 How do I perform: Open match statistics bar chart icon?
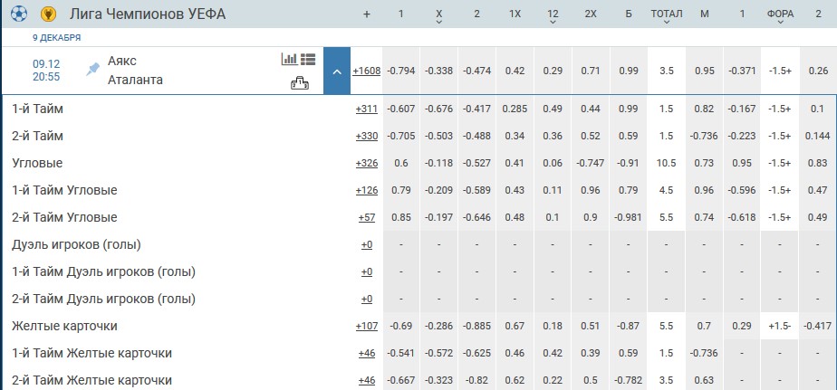coord(289,59)
